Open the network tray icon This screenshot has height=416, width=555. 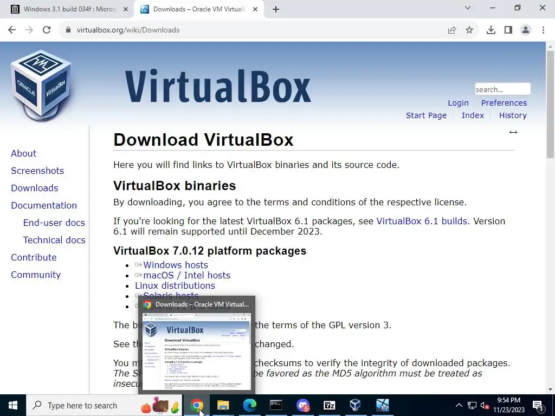pos(472,405)
